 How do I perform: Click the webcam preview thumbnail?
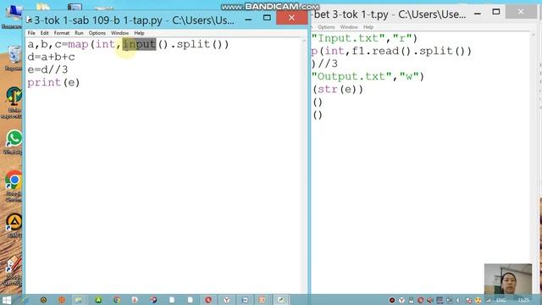click(x=508, y=279)
